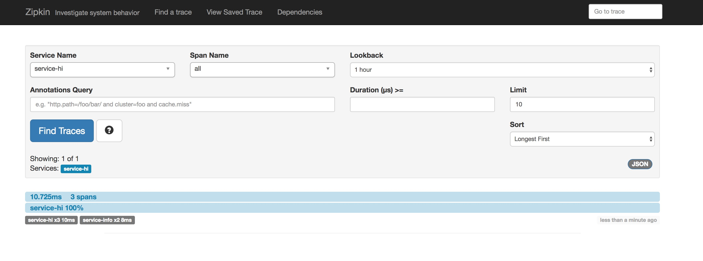This screenshot has height=261, width=703.
Task: Select the service-hi x3 10ms label
Action: (51, 220)
